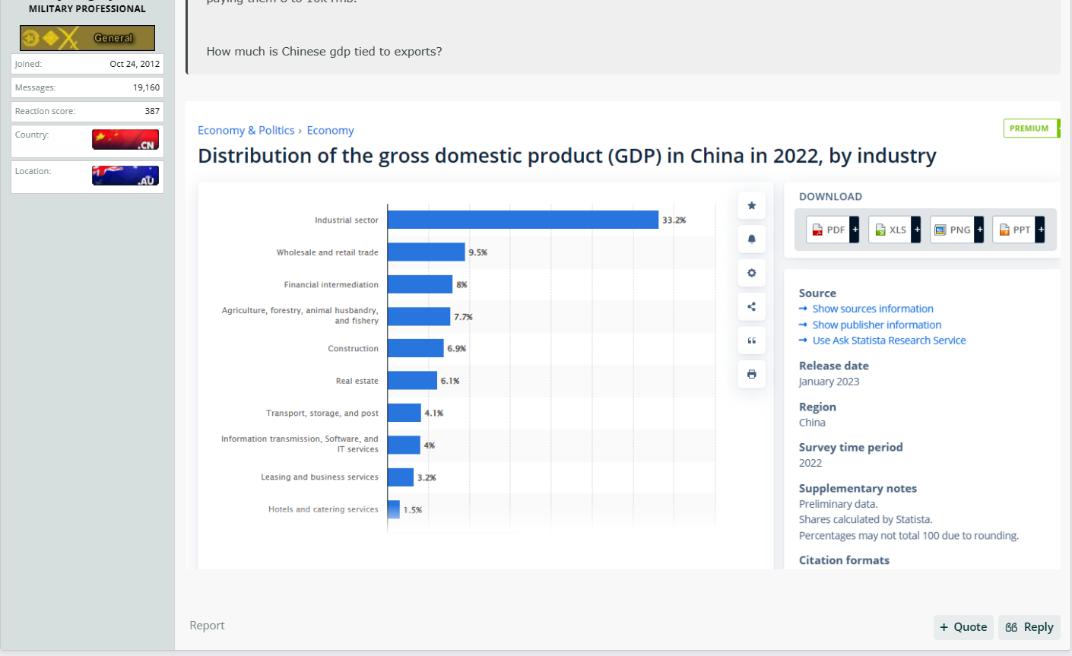The width and height of the screenshot is (1072, 656).
Task: Click the PREMIUM badge
Action: tap(1031, 128)
